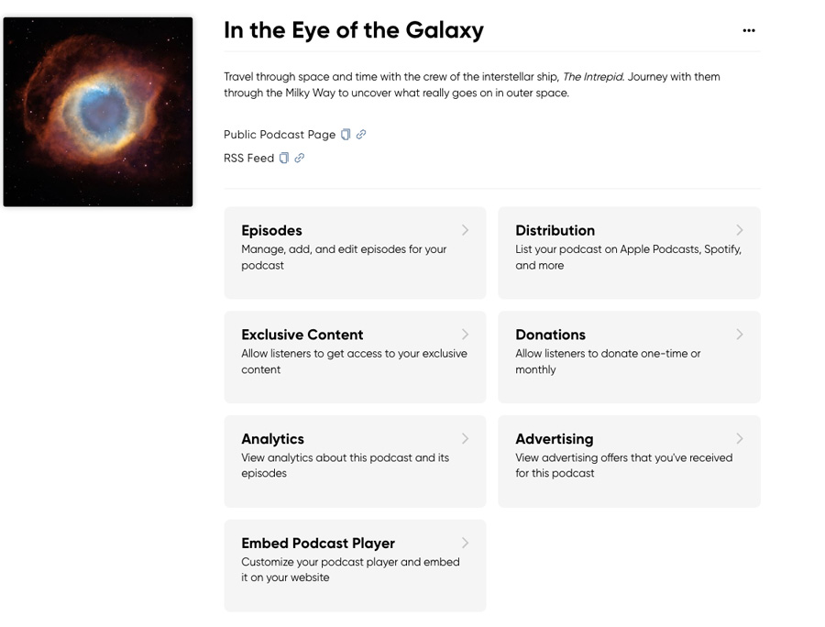Click the Exclusive Content chevron arrow
Screen dimensions: 825x627
[465, 334]
